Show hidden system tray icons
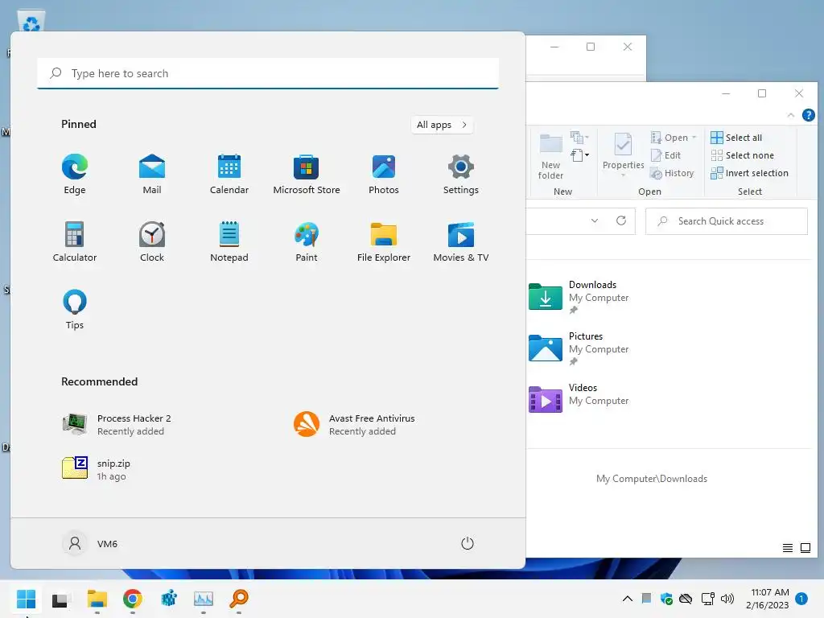824x618 pixels. point(628,599)
